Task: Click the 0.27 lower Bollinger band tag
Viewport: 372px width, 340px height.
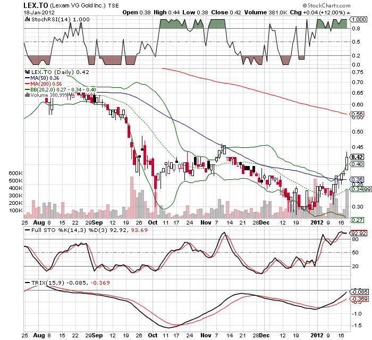Action: pos(357,220)
